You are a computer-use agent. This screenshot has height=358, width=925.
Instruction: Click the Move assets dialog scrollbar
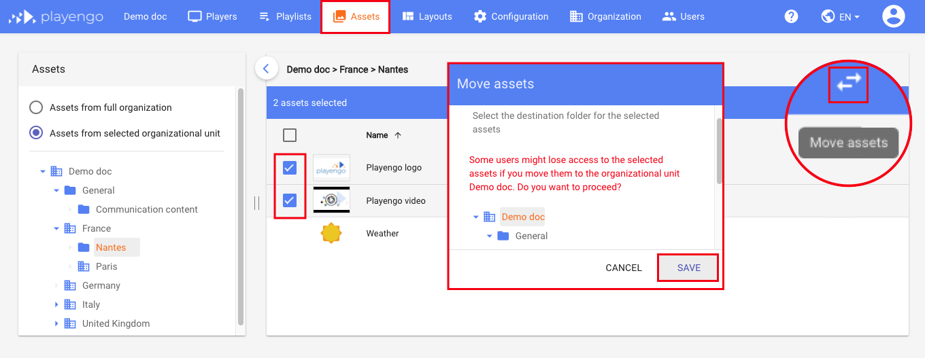pos(720,151)
